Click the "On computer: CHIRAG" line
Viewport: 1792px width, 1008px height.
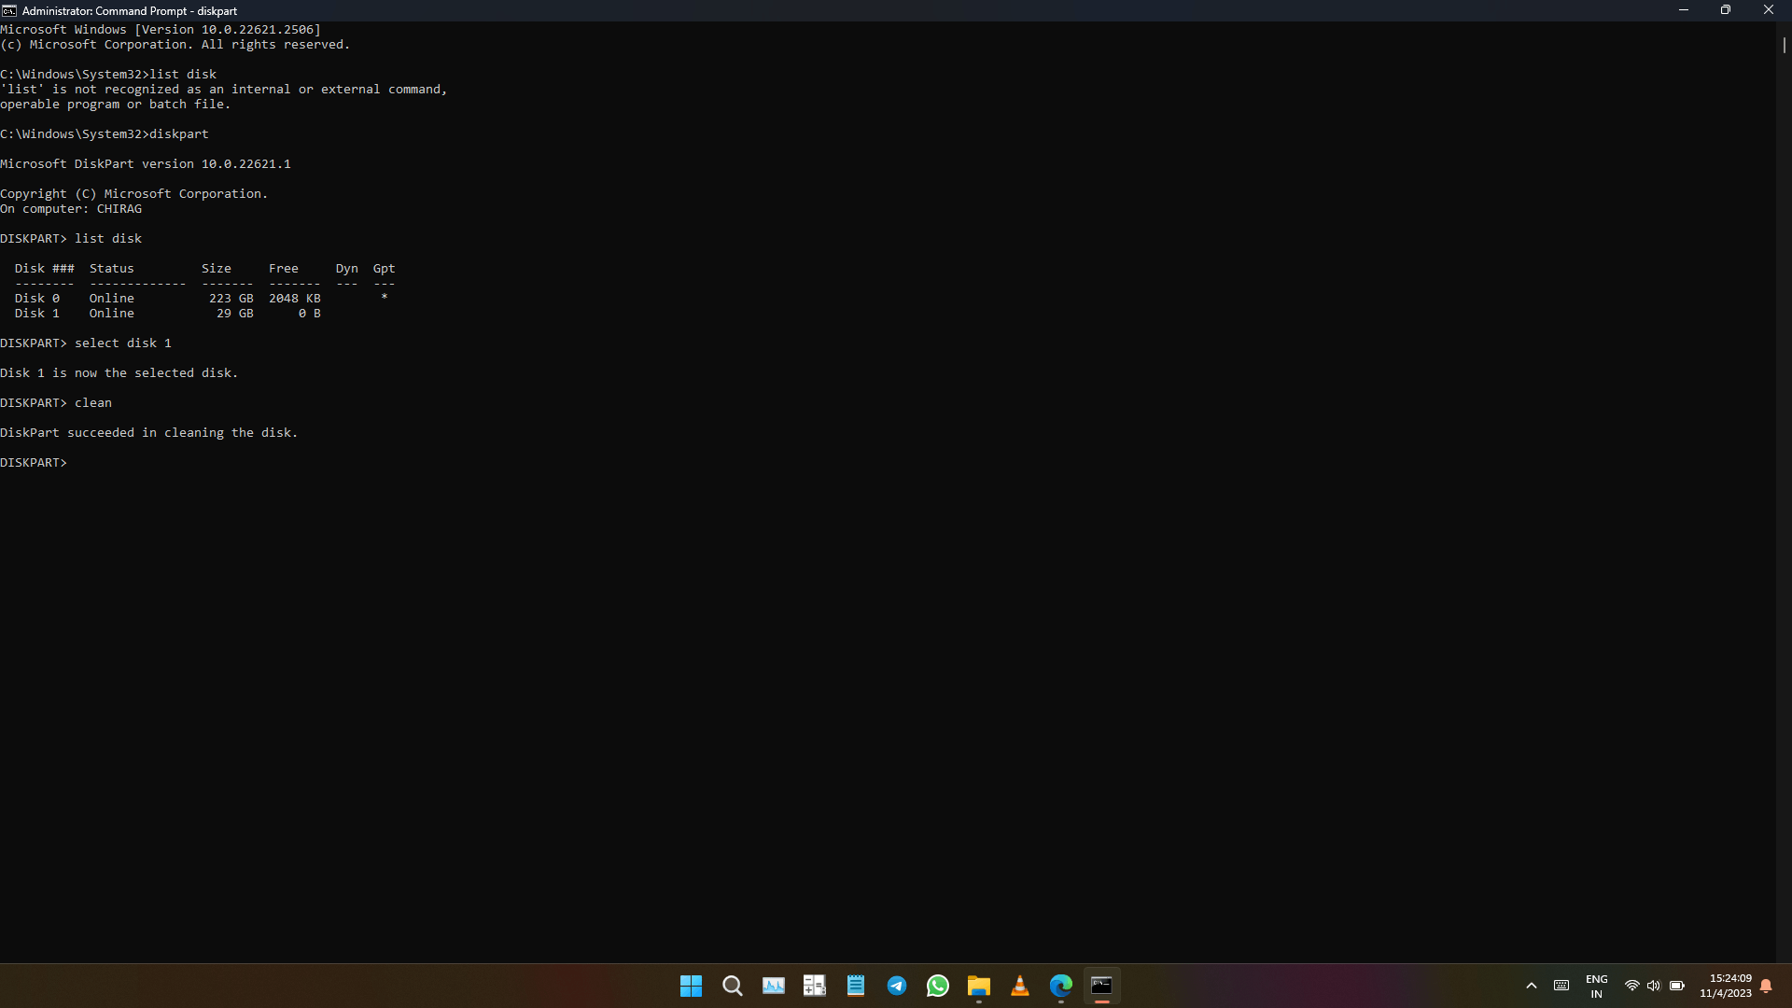(71, 209)
